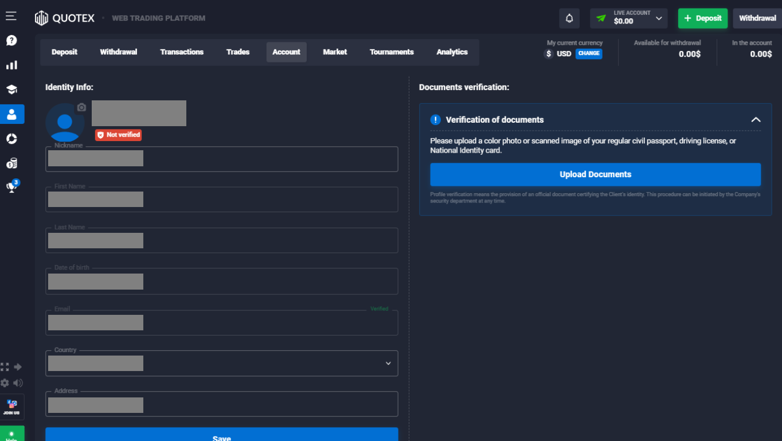Image resolution: width=782 pixels, height=441 pixels.
Task: Click the profile avatar picture
Action: 65,122
